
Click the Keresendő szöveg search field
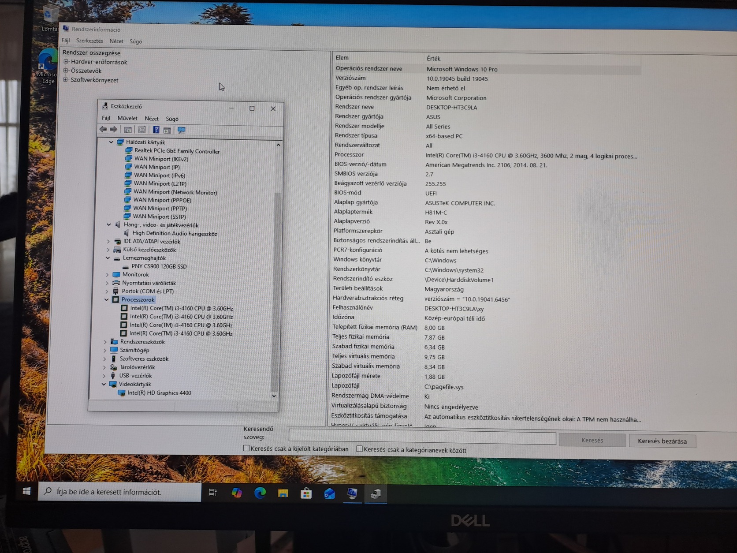(422, 437)
